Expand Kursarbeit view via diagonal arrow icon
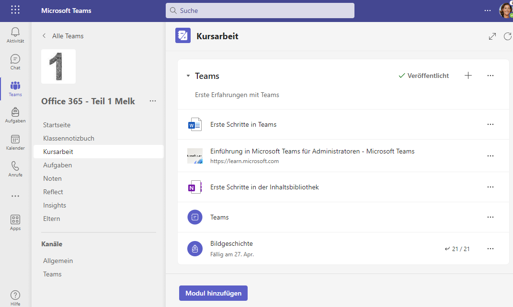 [492, 36]
